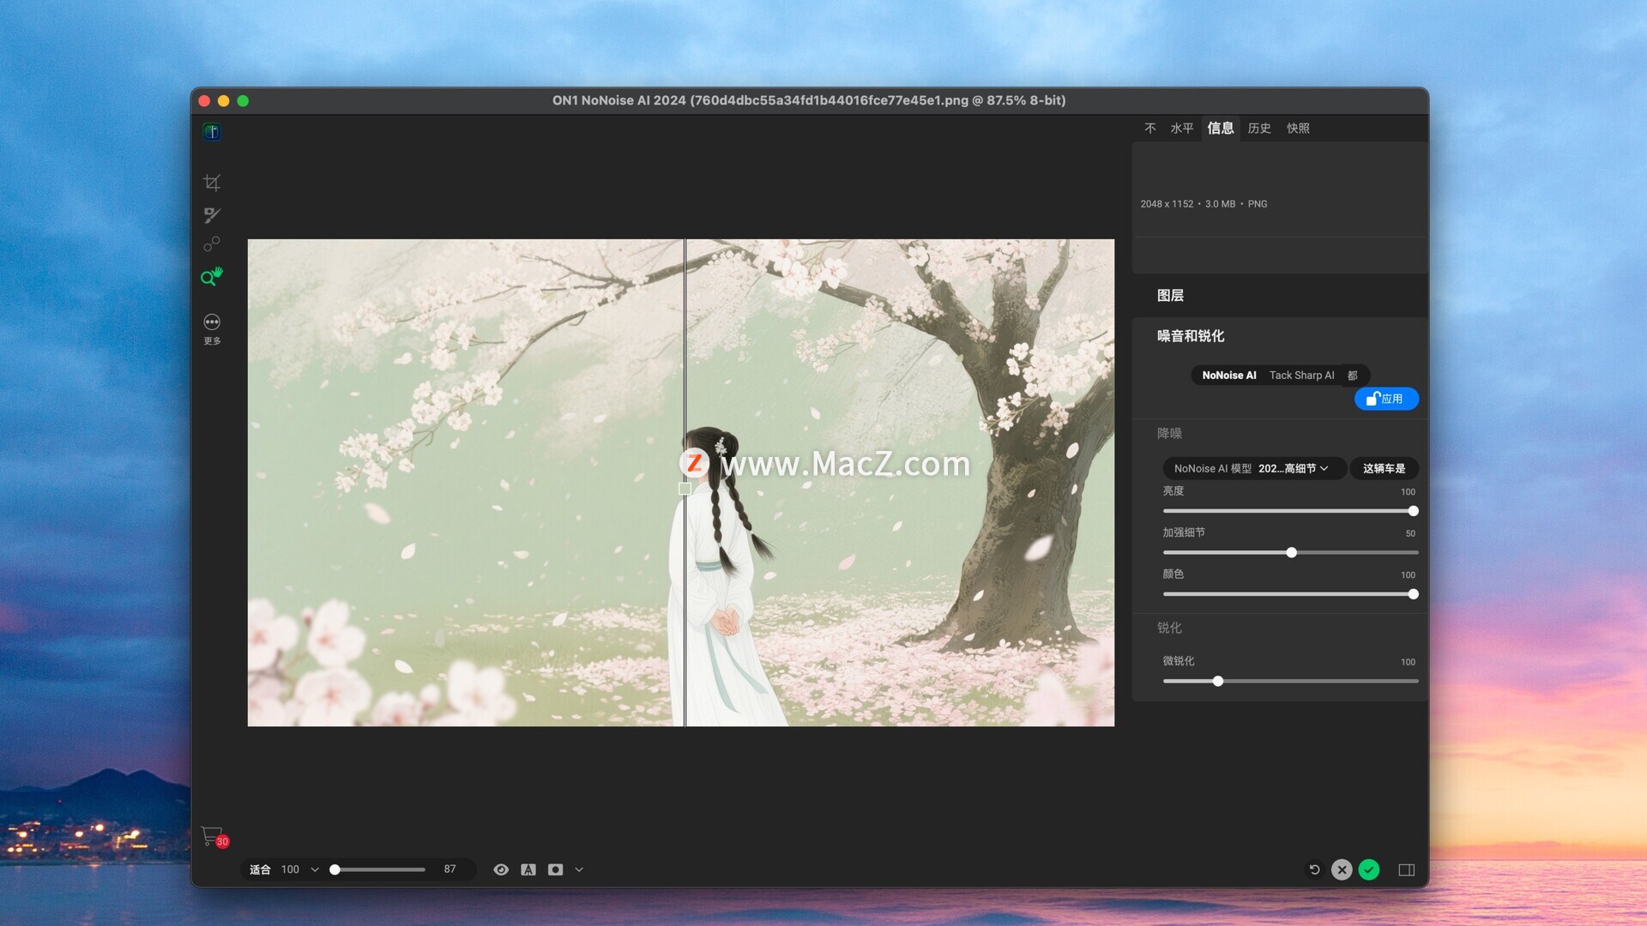This screenshot has height=926, width=1647.
Task: Switch to the 快照 tab
Action: (1298, 128)
